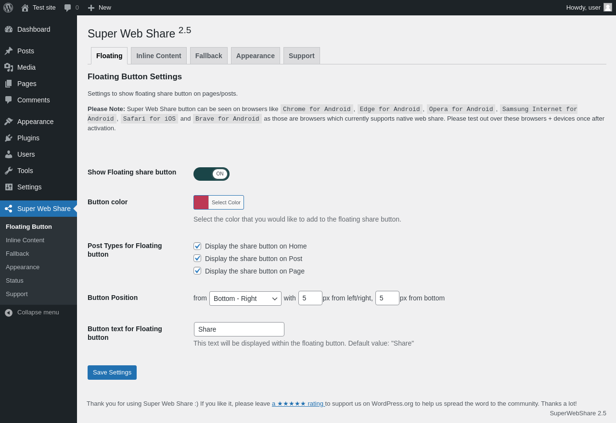
Task: Open Status submenu item
Action: (x=14, y=281)
